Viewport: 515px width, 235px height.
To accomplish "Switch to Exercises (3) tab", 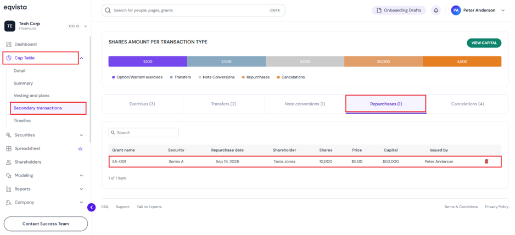I will point(142,104).
